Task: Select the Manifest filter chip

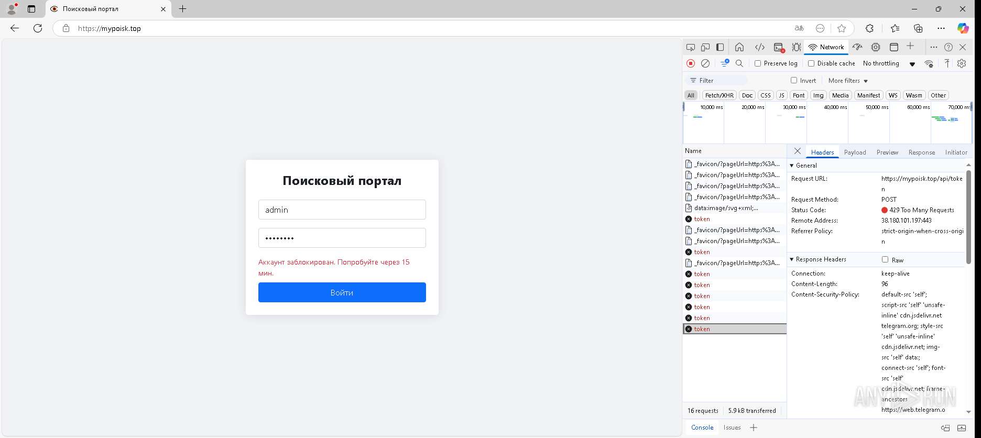Action: point(868,95)
